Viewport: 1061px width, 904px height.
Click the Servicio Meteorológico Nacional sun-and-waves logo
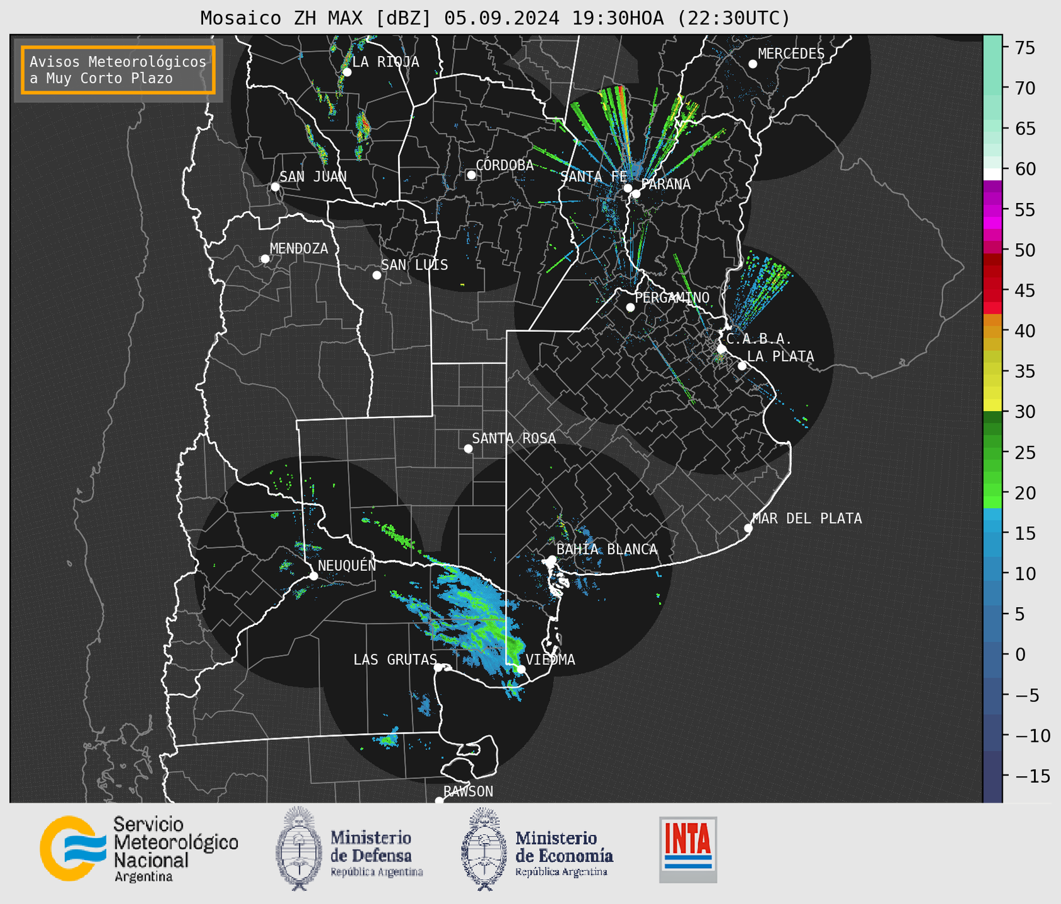point(72,848)
